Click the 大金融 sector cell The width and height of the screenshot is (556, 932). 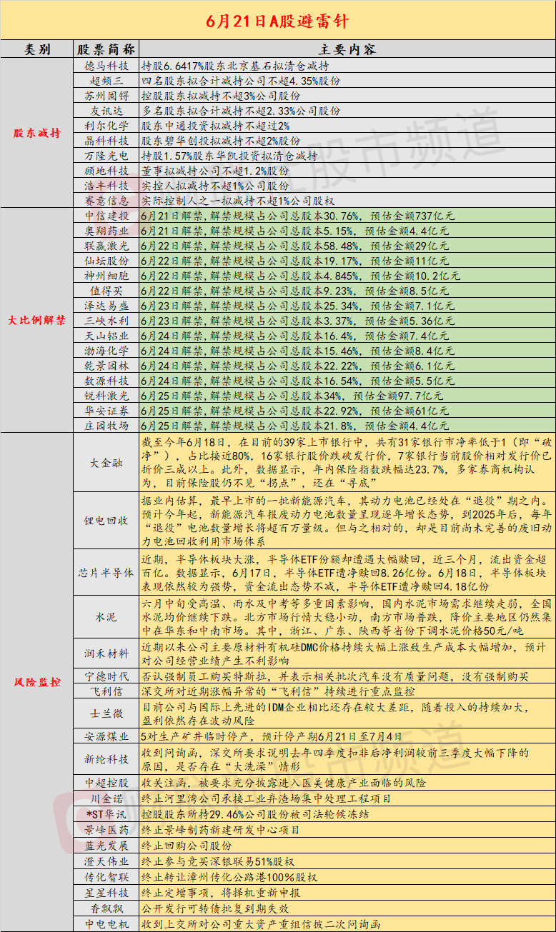point(106,463)
